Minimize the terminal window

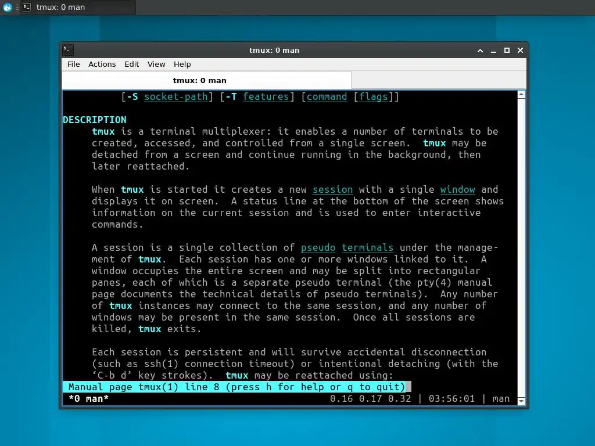(493, 51)
